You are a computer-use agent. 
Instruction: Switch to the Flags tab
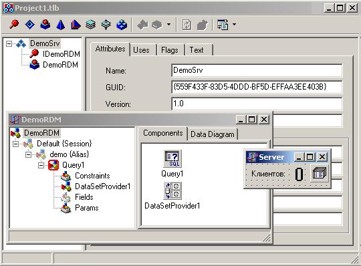pos(170,50)
